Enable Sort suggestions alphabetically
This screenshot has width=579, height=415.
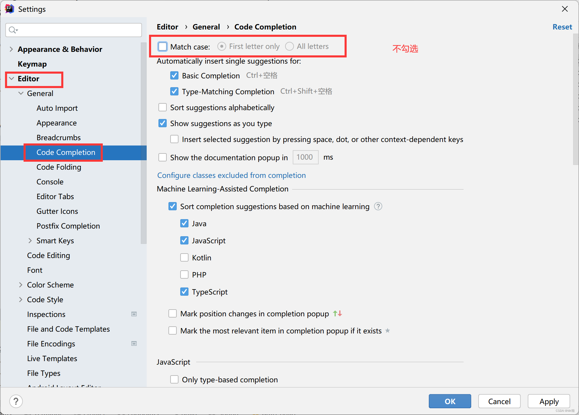163,107
